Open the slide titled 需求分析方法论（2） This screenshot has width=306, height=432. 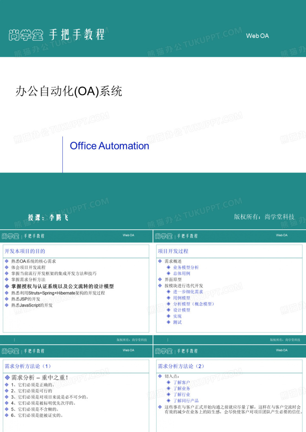tap(181, 366)
